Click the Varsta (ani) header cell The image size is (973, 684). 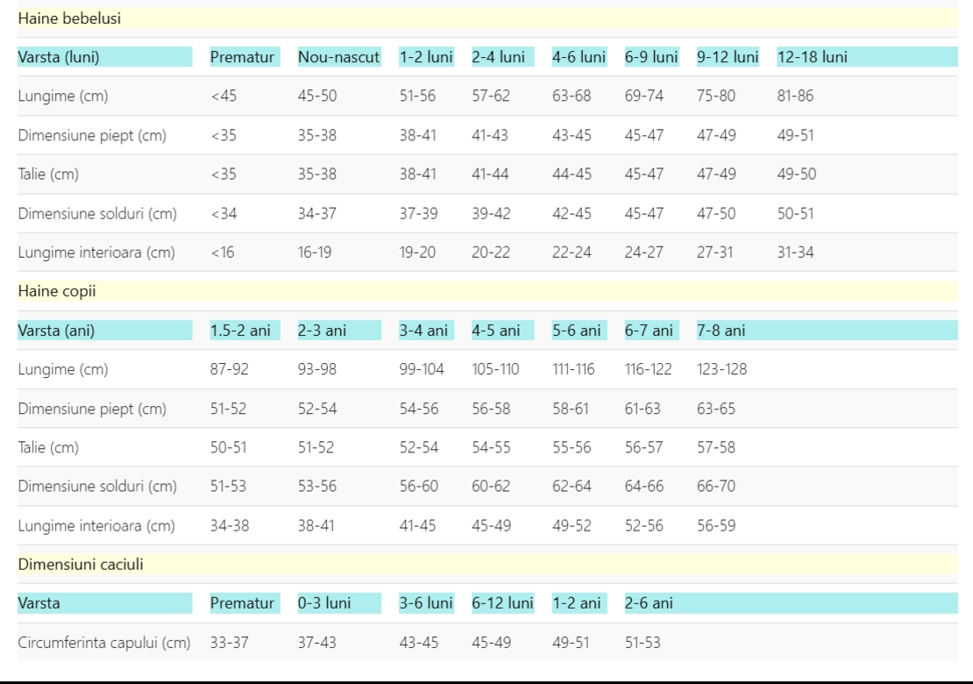pos(56,331)
